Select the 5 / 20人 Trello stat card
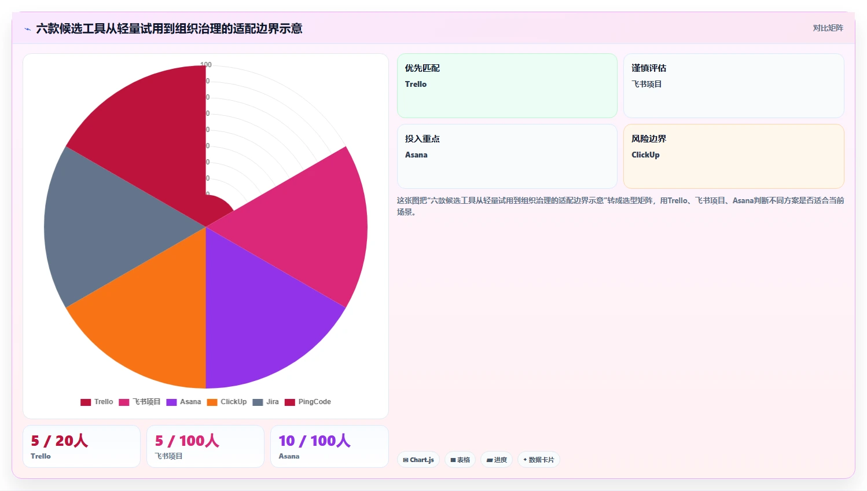 [x=82, y=446]
